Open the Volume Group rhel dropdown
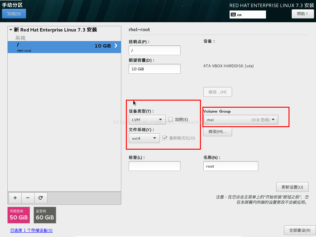 point(241,120)
